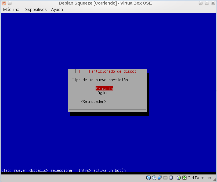Image resolution: width=217 pixels, height=182 pixels.
Task: Click the virtualization features chip icon
Action: (x=171, y=178)
